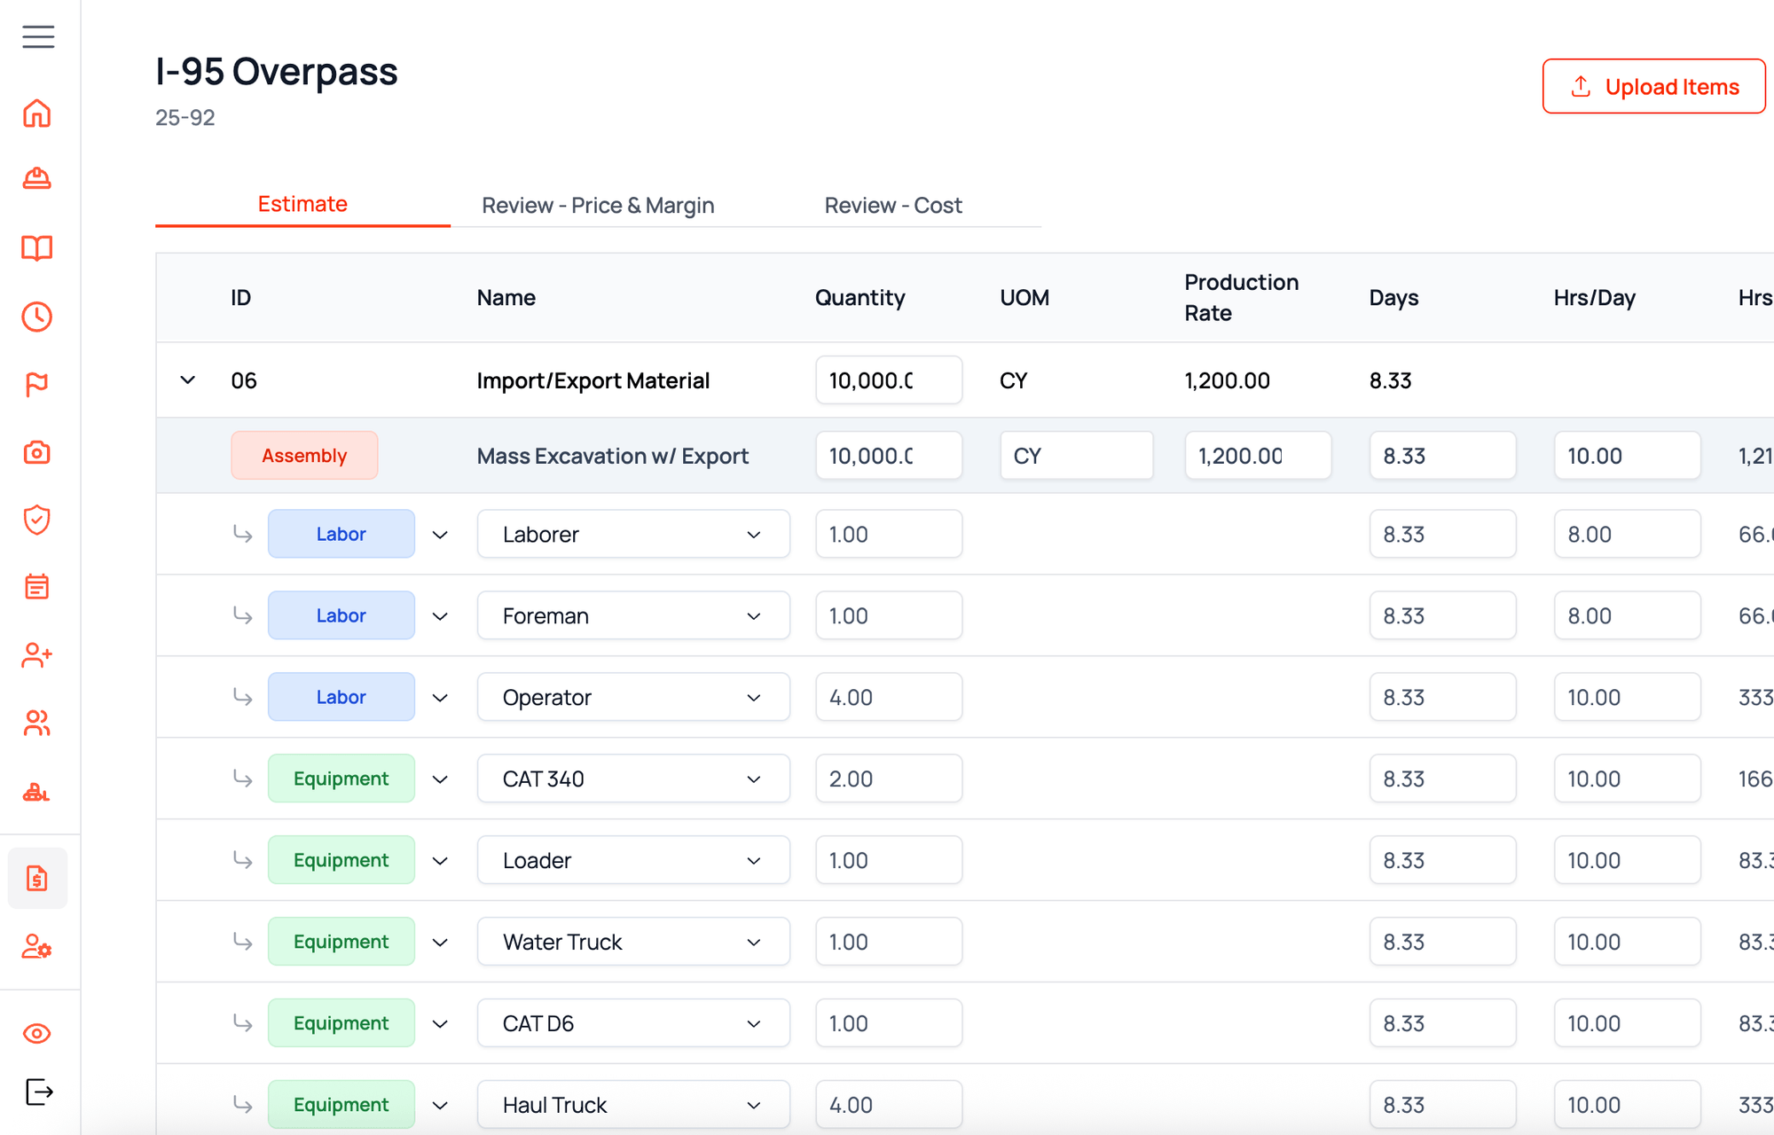Select the hard hat projects icon
This screenshot has width=1774, height=1135.
click(x=36, y=180)
